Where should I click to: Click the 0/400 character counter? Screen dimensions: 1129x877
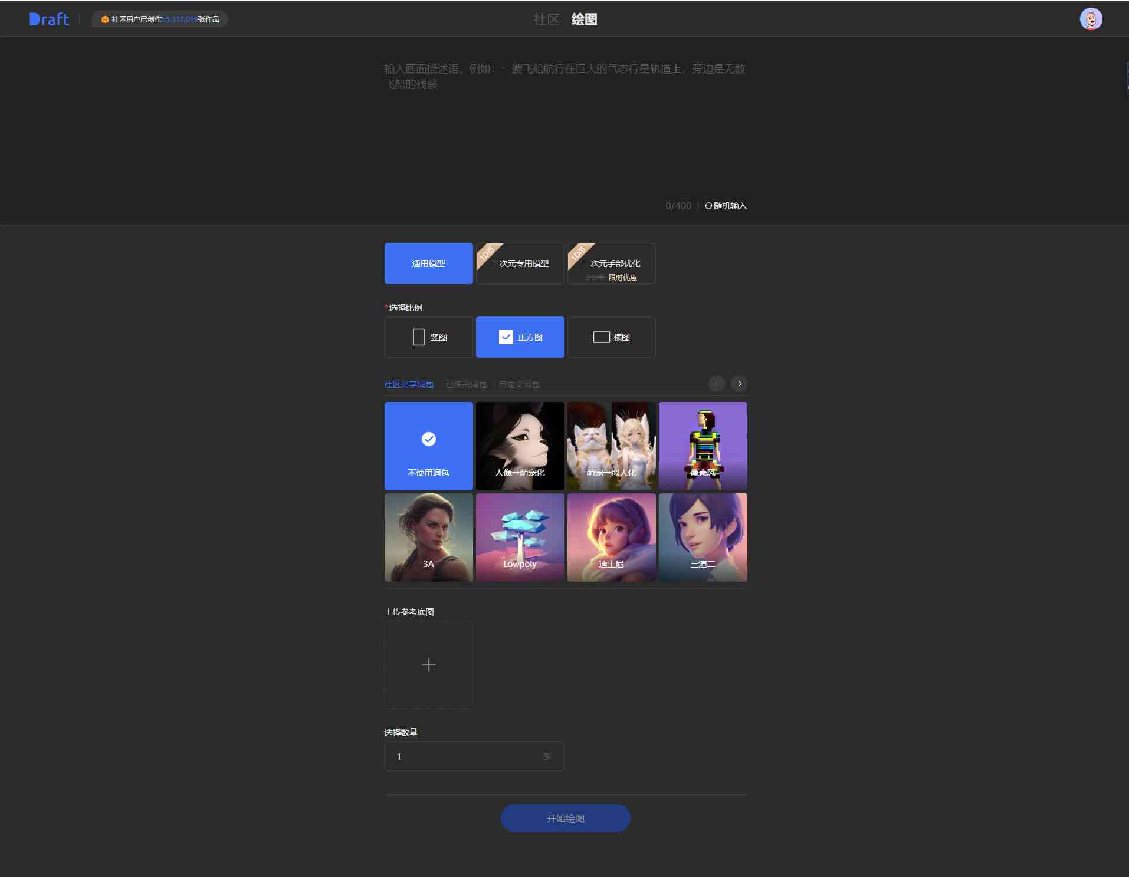click(x=678, y=206)
